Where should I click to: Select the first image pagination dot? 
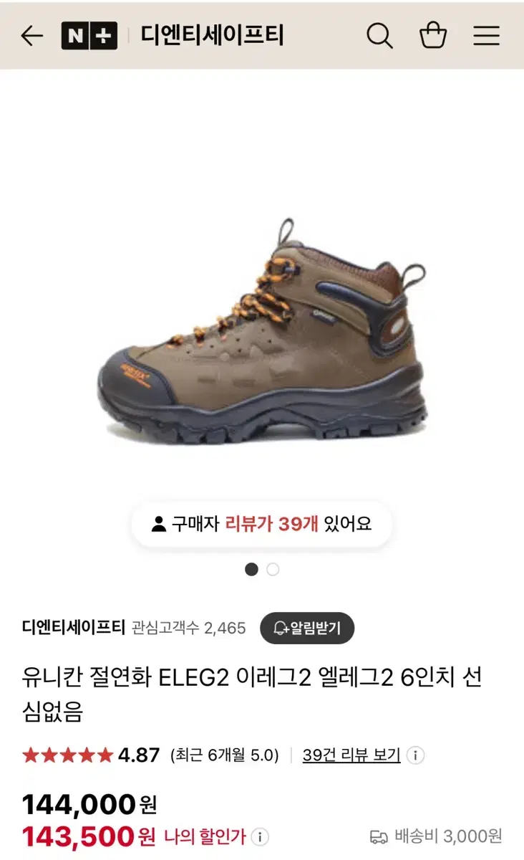251,569
